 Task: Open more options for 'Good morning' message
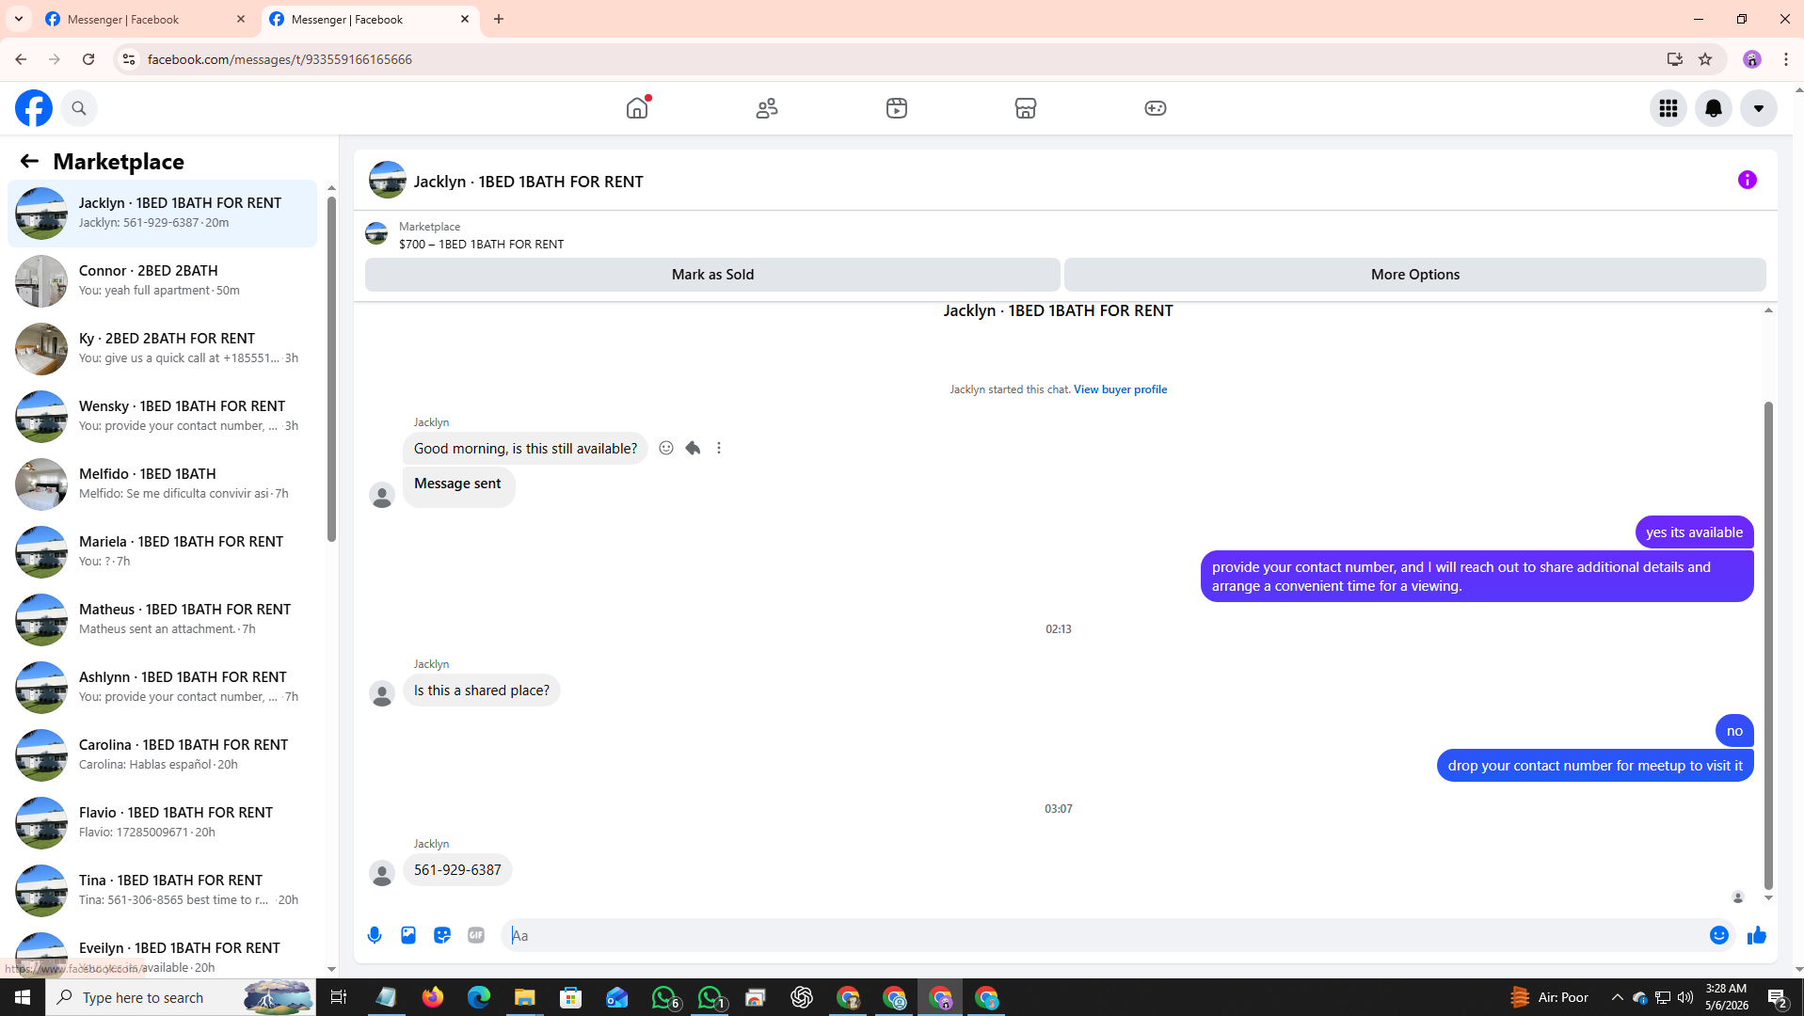[719, 448]
